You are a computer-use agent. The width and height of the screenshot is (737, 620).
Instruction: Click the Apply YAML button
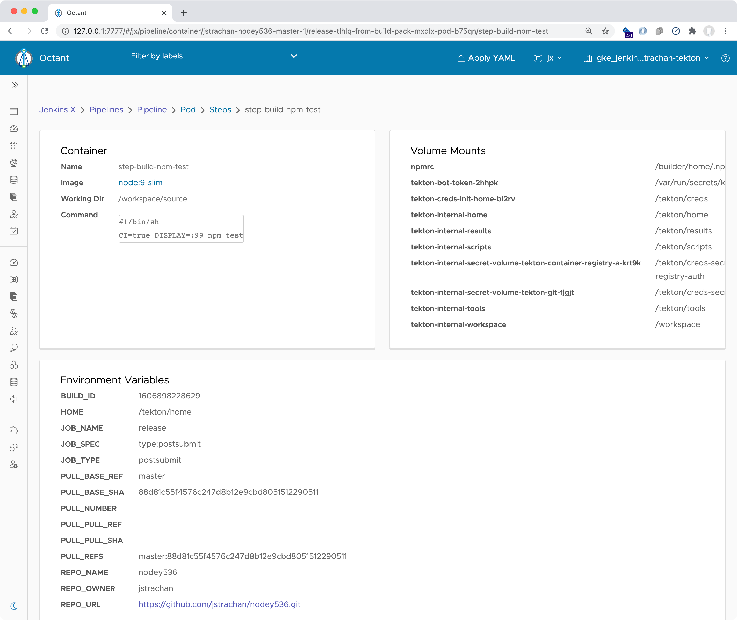coord(486,58)
